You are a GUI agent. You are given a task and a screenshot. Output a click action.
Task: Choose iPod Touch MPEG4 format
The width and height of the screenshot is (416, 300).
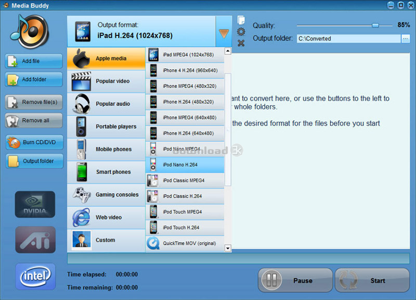[185, 212]
